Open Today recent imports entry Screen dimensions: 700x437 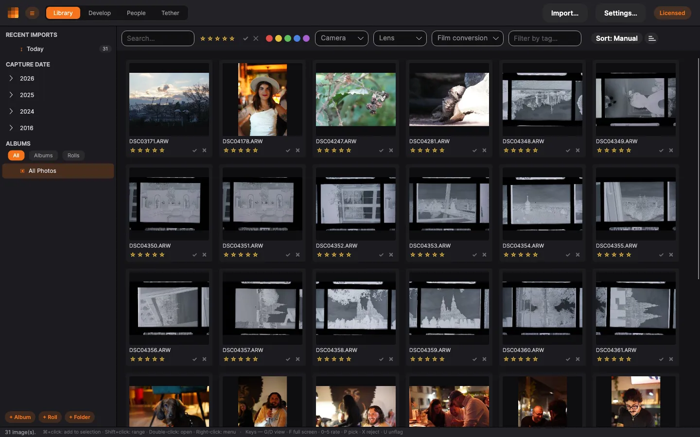tap(58, 49)
